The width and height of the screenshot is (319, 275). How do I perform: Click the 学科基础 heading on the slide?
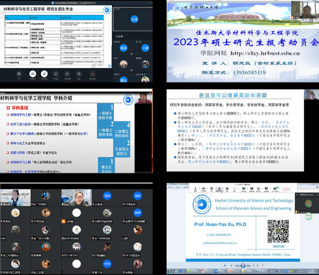(x=20, y=108)
